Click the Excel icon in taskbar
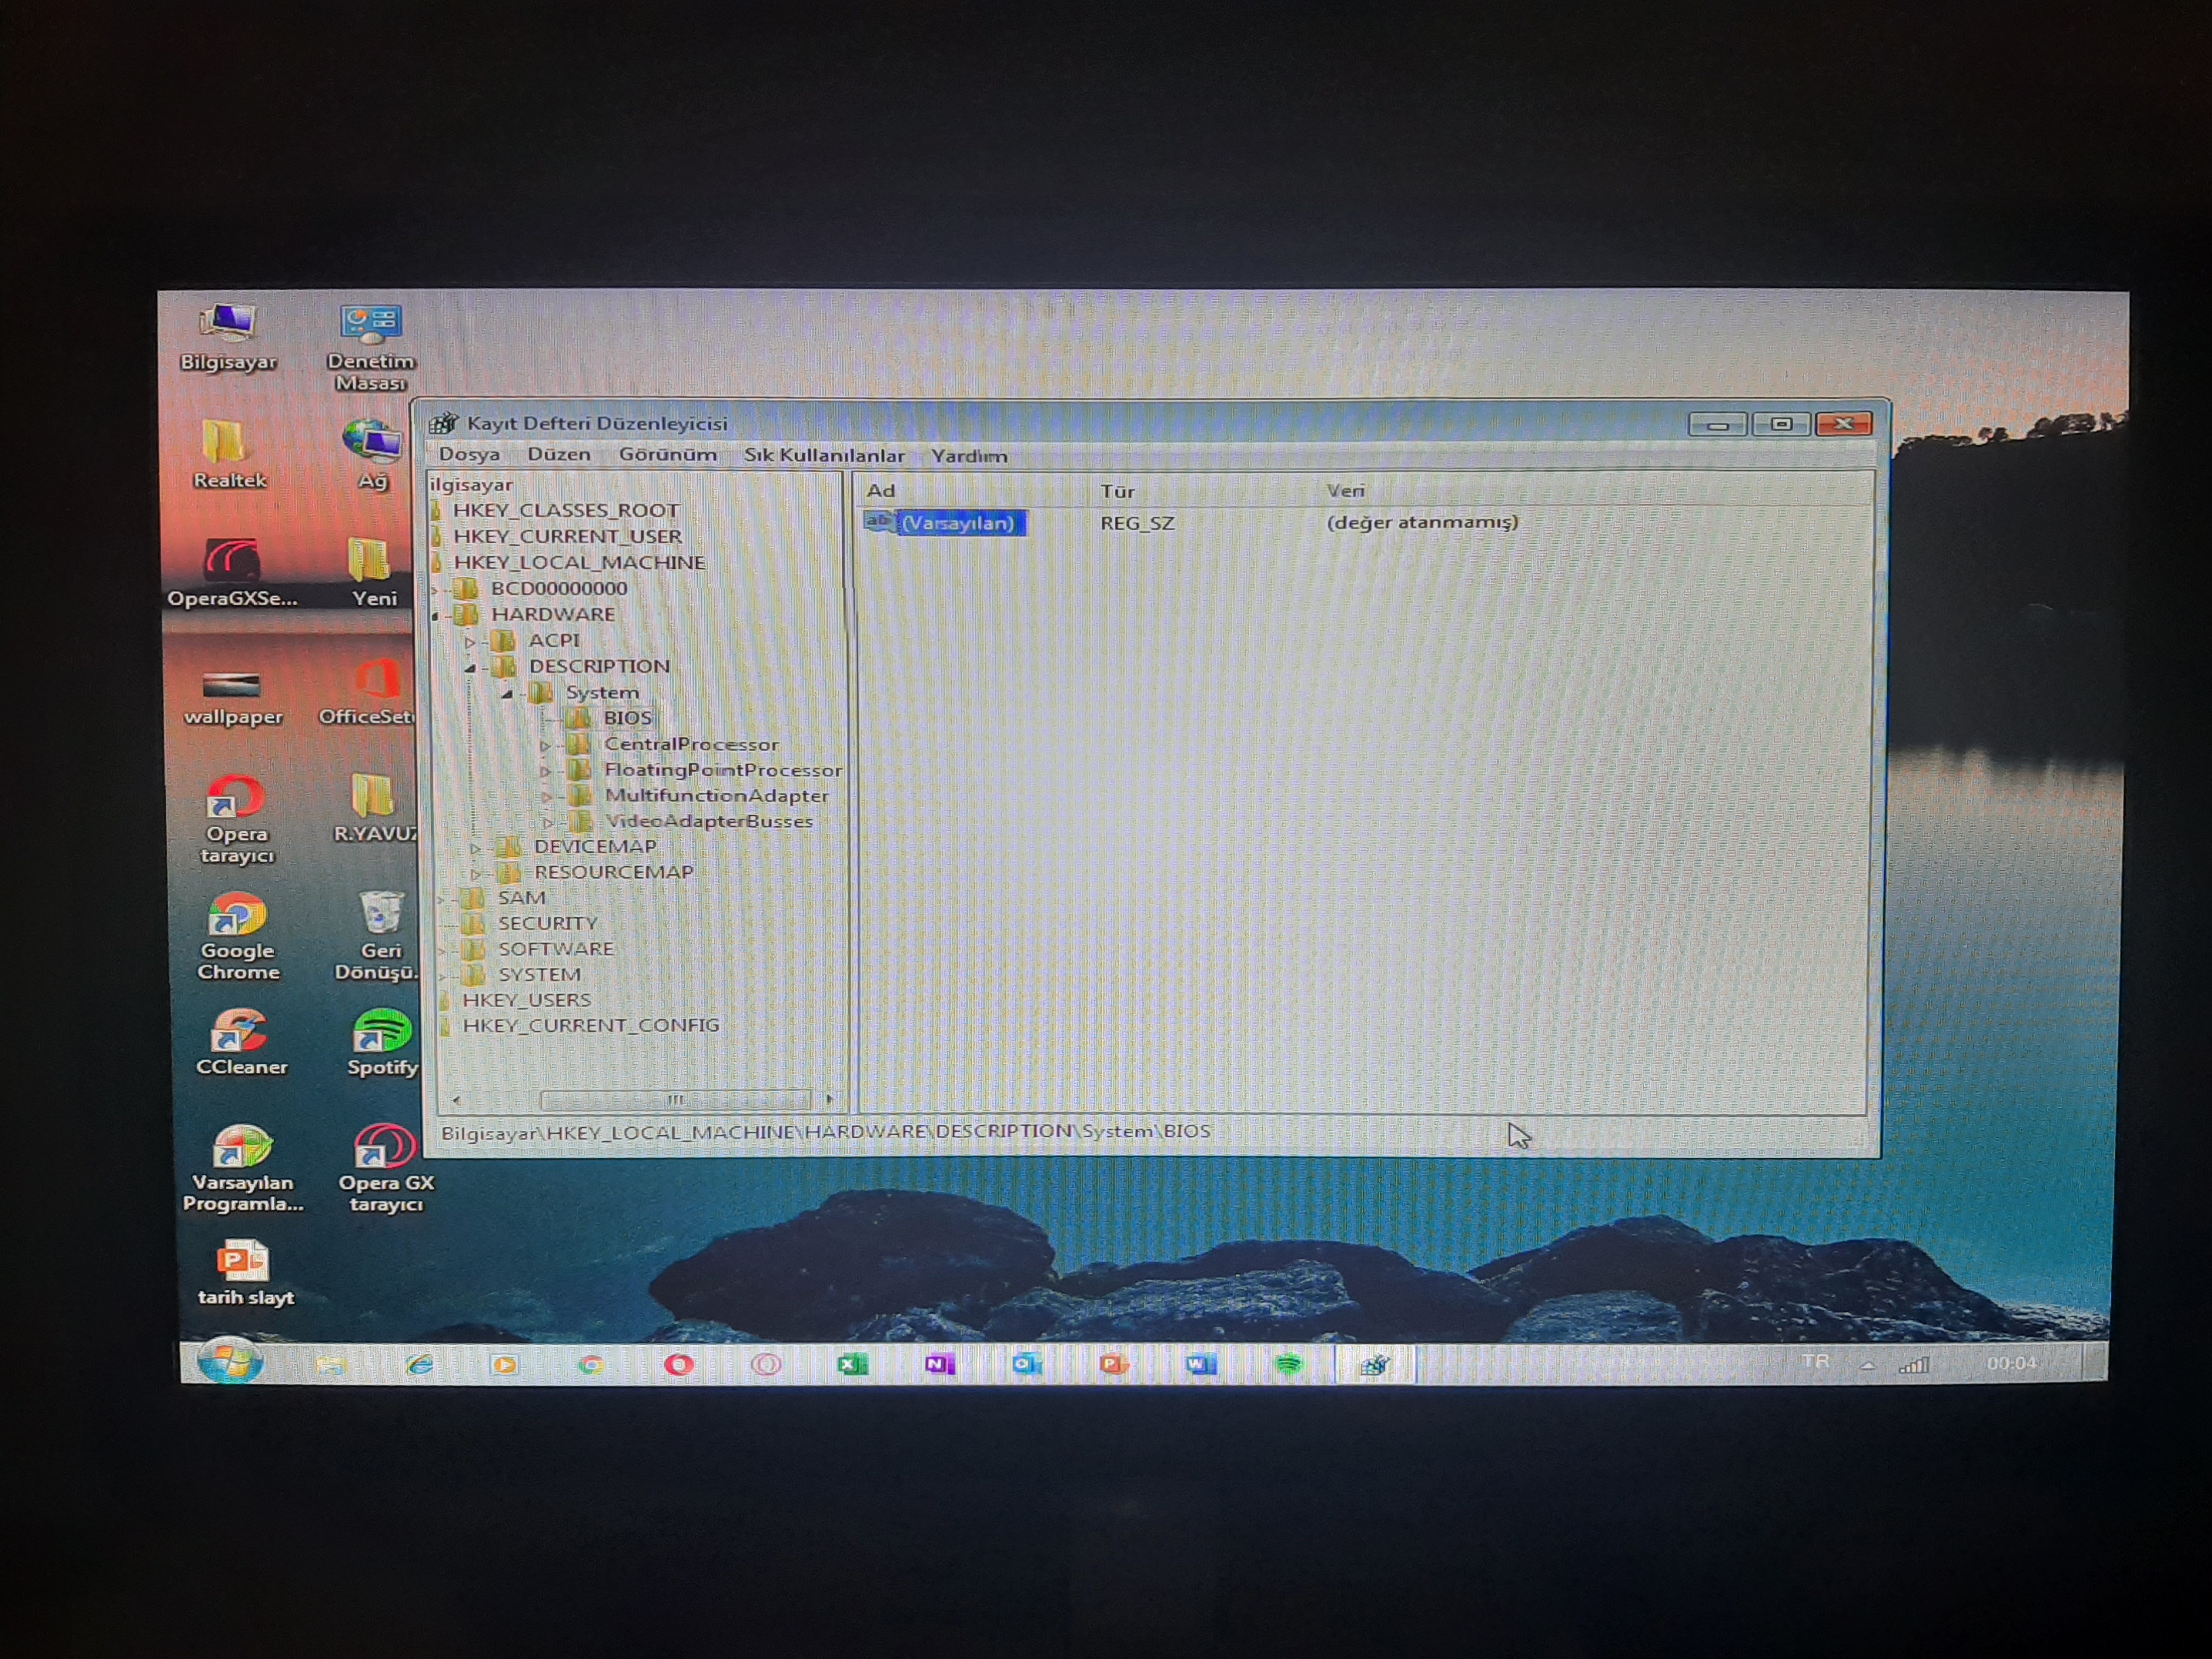The width and height of the screenshot is (2212, 1659). [852, 1364]
